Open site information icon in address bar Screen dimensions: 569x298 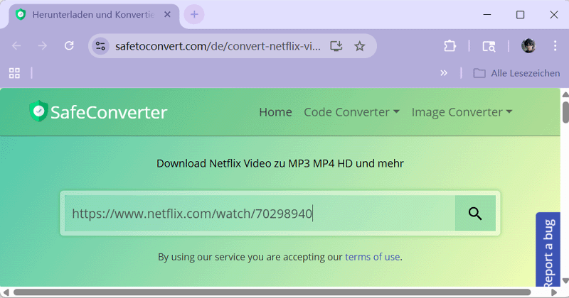[100, 46]
